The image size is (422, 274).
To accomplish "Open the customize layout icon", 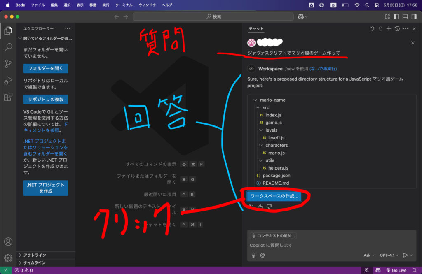I will pyautogui.click(x=387, y=16).
